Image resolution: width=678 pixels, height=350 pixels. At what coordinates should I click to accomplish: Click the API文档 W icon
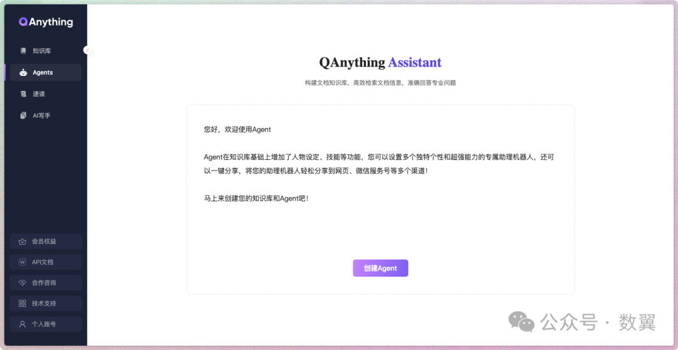22,262
